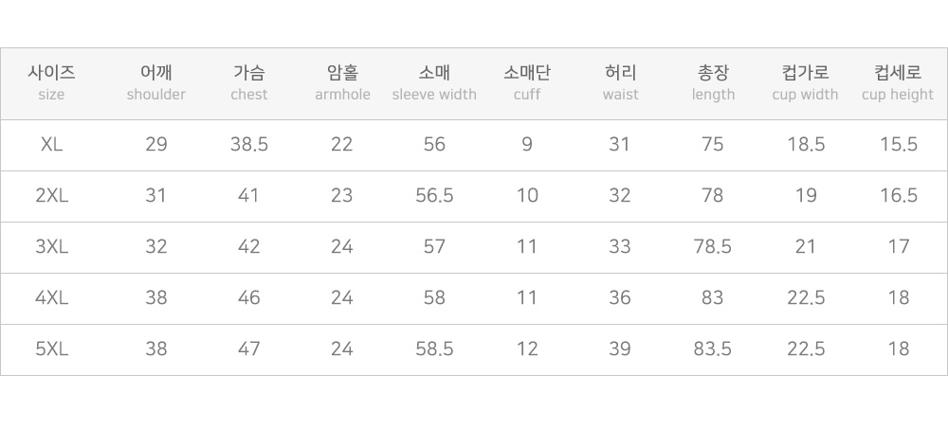Click the 3XL length value 78.5
This screenshot has width=948, height=429.
[713, 246]
